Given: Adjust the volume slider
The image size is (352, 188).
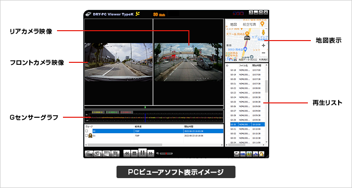Looking at the screenshot, I should (x=166, y=153).
